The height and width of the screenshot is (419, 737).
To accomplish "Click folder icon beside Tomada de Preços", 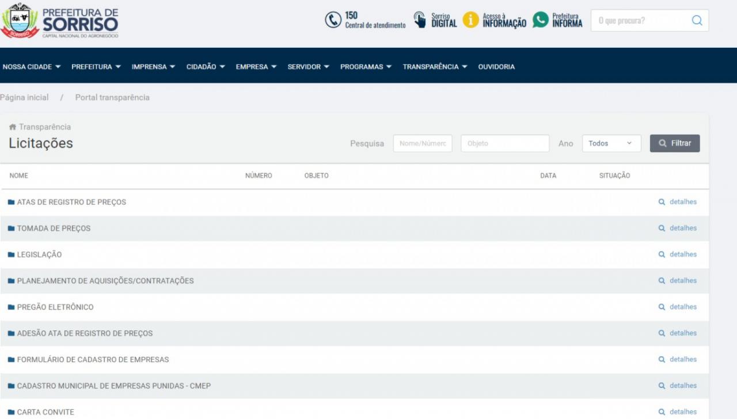I will point(11,228).
